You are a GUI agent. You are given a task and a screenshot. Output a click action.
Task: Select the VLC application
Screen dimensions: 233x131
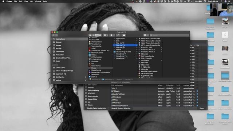coord(93,64)
